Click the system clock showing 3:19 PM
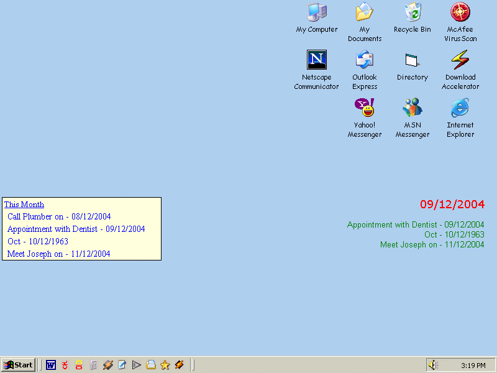This screenshot has height=373, width=497. tap(473, 366)
